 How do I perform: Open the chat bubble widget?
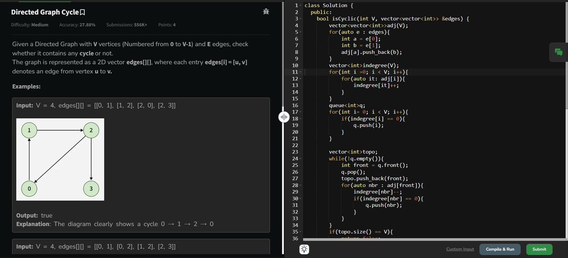[559, 52]
